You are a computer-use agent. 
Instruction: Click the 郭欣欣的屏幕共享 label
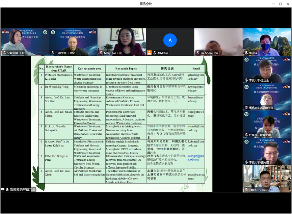pyautogui.click(x=23, y=190)
